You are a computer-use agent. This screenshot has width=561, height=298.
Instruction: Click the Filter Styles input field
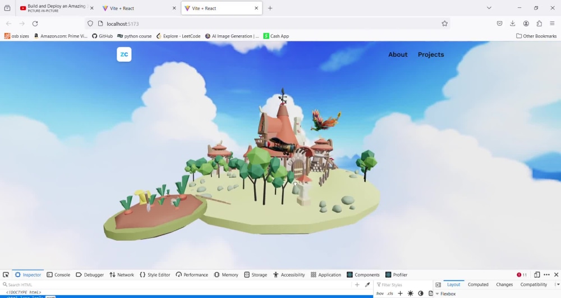pos(402,285)
